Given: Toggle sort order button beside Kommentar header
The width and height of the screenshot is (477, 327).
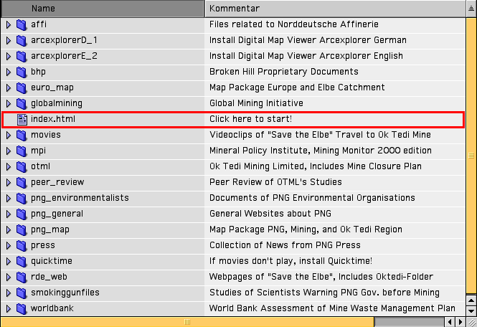Looking at the screenshot, I should click(x=471, y=9).
